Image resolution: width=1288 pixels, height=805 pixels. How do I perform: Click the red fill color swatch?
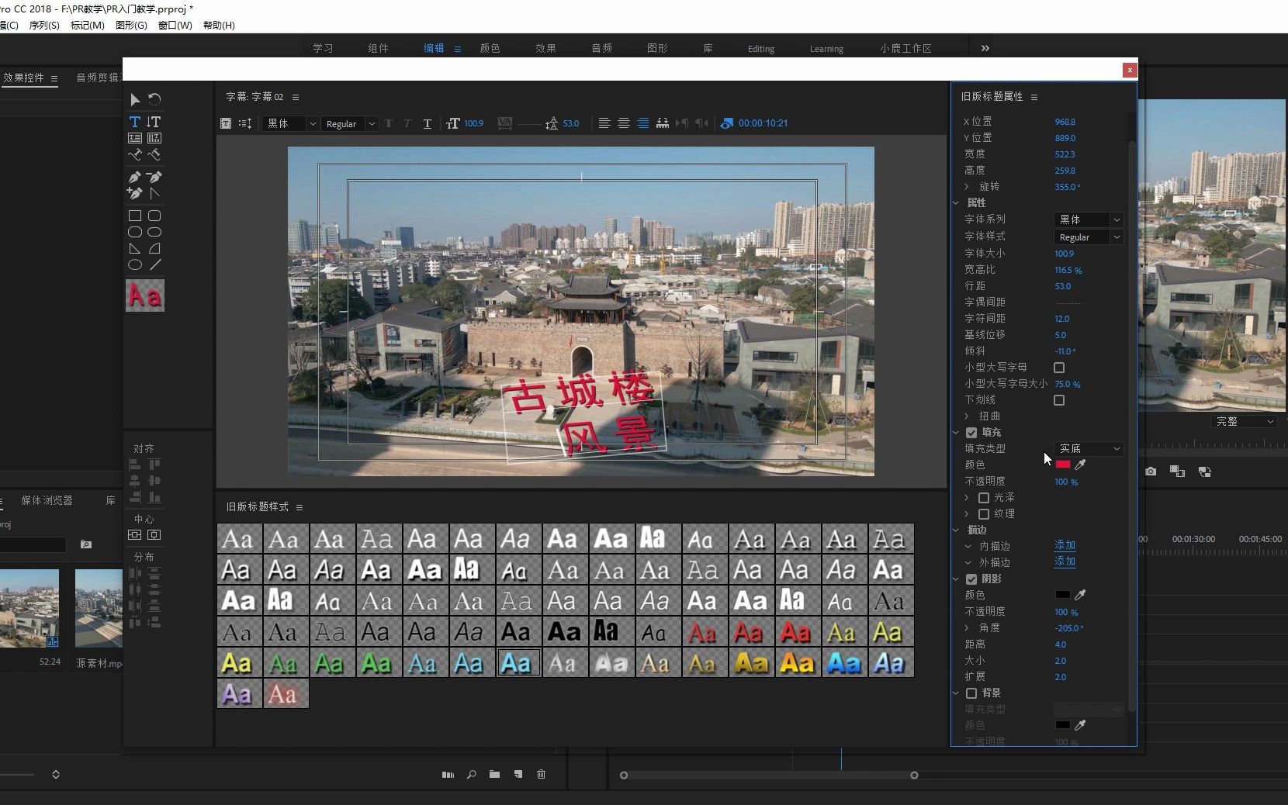[x=1062, y=465]
